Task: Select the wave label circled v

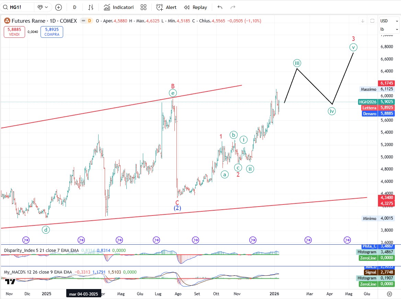Action: [353, 47]
